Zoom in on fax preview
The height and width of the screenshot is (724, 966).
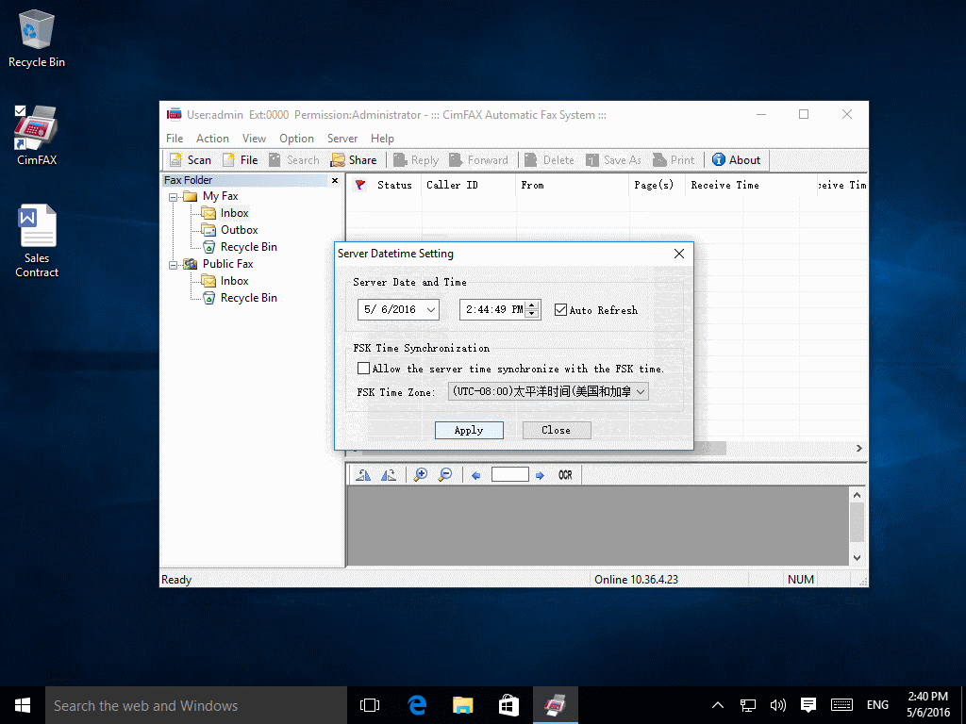tap(421, 475)
